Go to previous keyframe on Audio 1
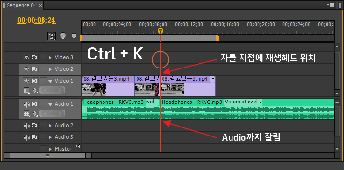This screenshot has height=170, width=344. (x=45, y=113)
